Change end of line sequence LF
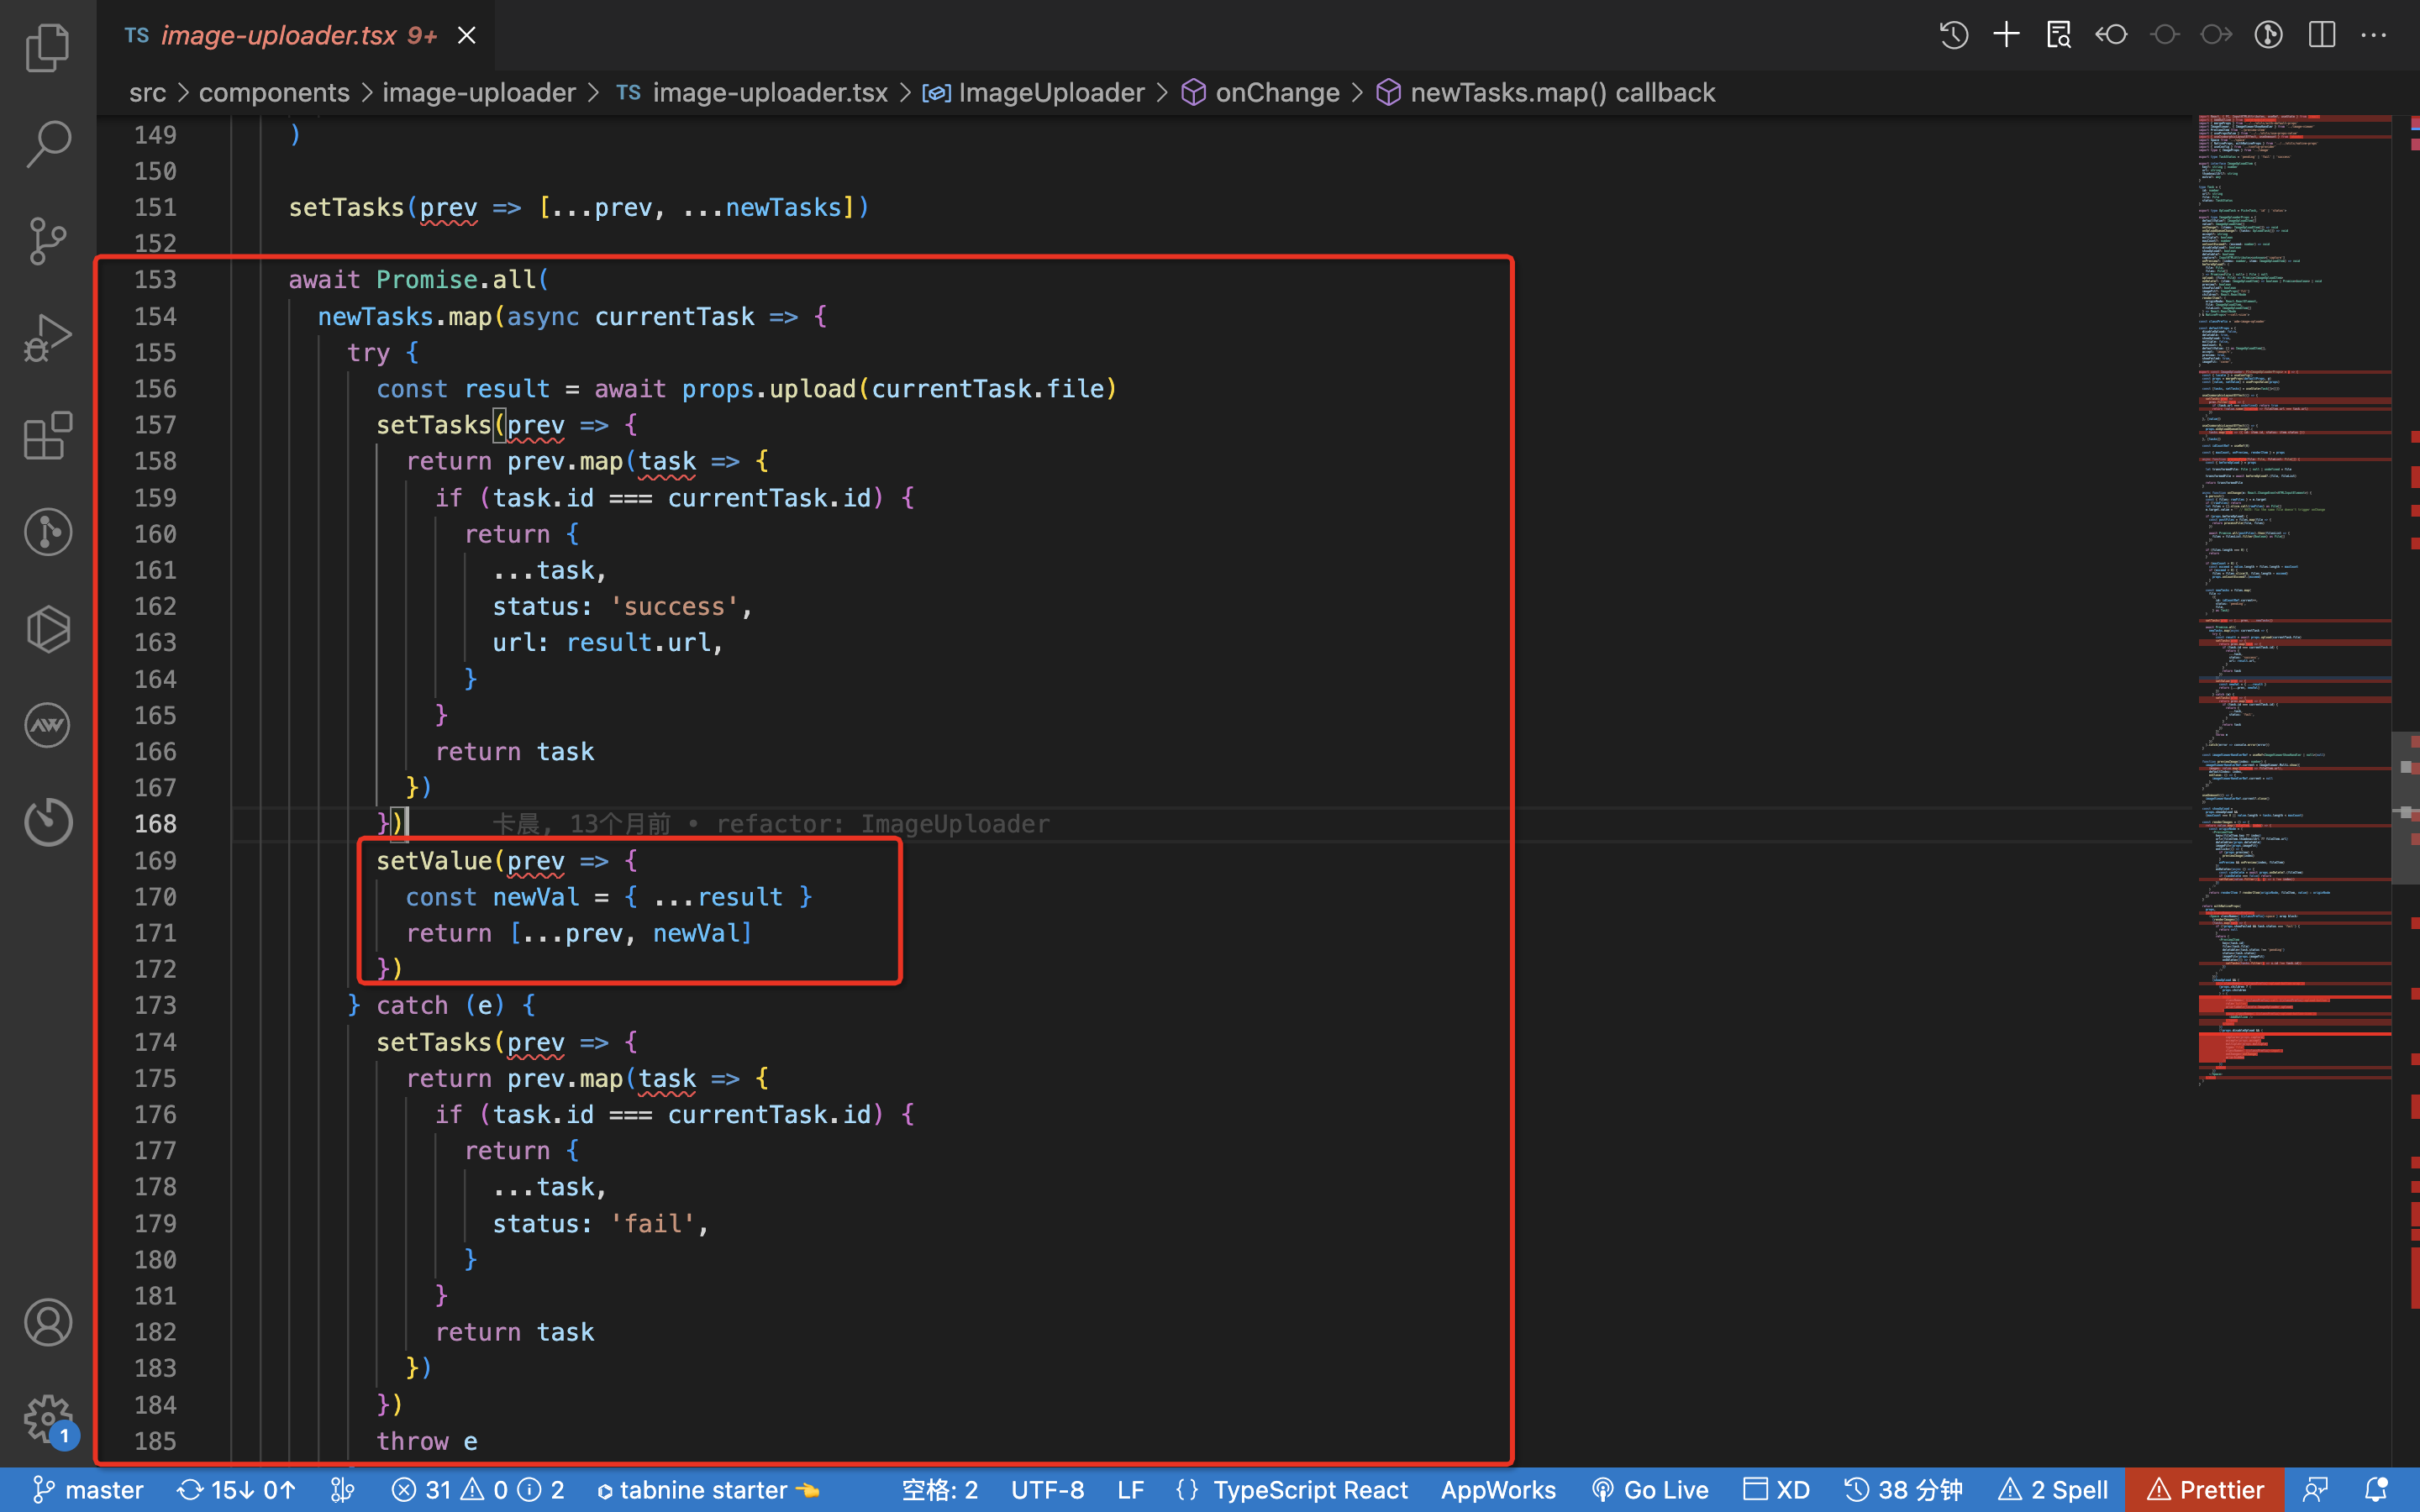 click(x=1130, y=1490)
